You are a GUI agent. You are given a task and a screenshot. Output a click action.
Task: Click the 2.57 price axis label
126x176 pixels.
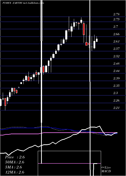point(116,49)
